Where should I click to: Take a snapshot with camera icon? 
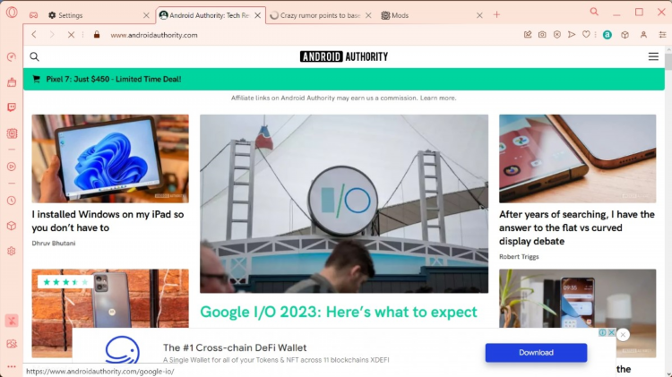[x=542, y=35]
